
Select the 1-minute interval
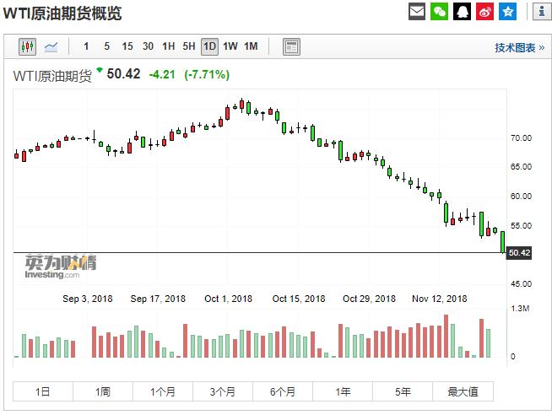[x=86, y=46]
